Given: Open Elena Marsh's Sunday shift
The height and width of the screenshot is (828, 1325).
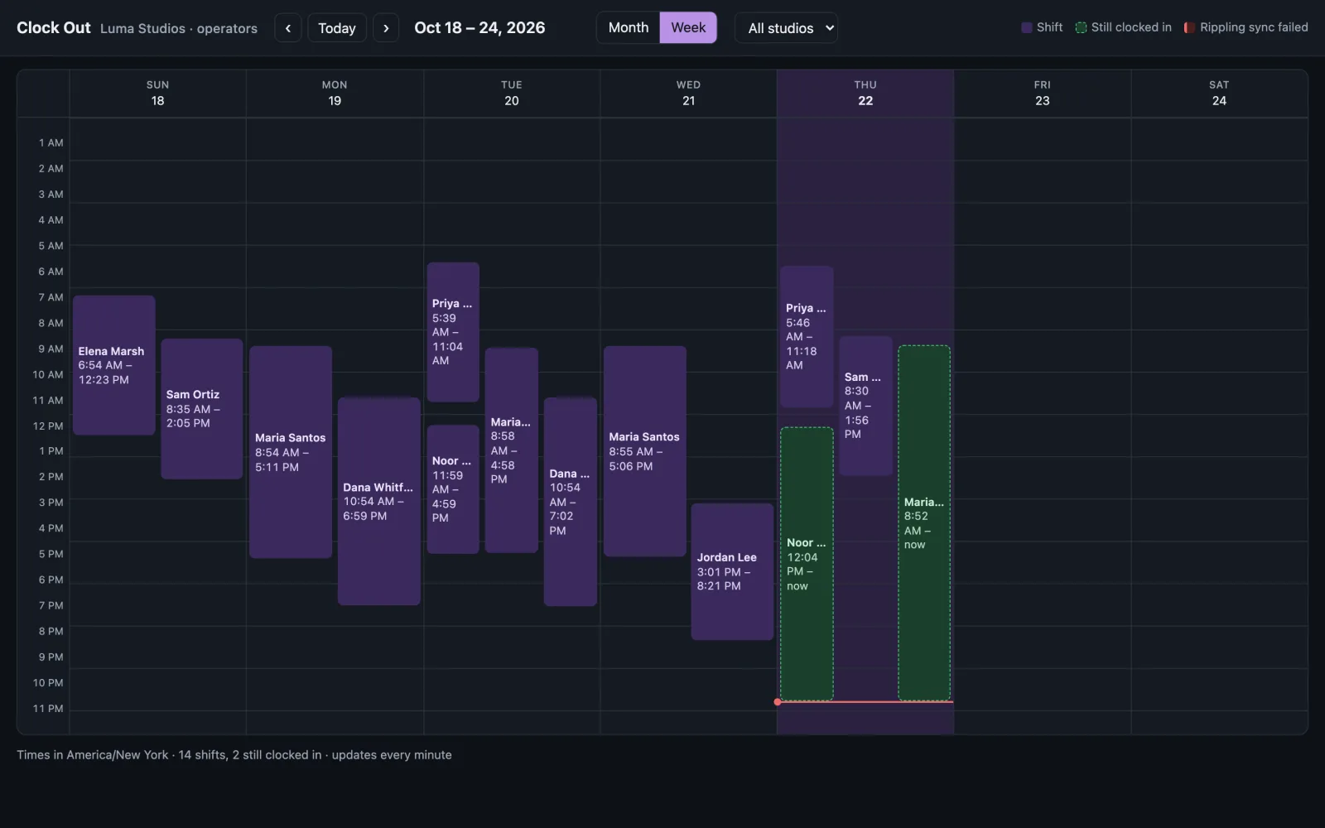Looking at the screenshot, I should 114,365.
